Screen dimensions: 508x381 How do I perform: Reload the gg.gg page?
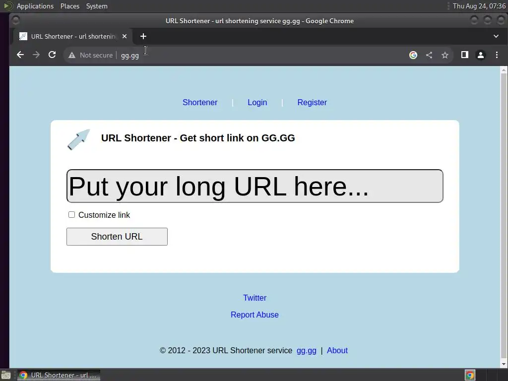tap(52, 55)
